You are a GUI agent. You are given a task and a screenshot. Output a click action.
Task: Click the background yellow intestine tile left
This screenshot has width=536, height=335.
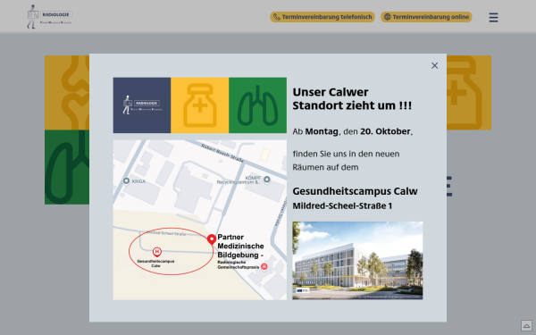pos(67,93)
